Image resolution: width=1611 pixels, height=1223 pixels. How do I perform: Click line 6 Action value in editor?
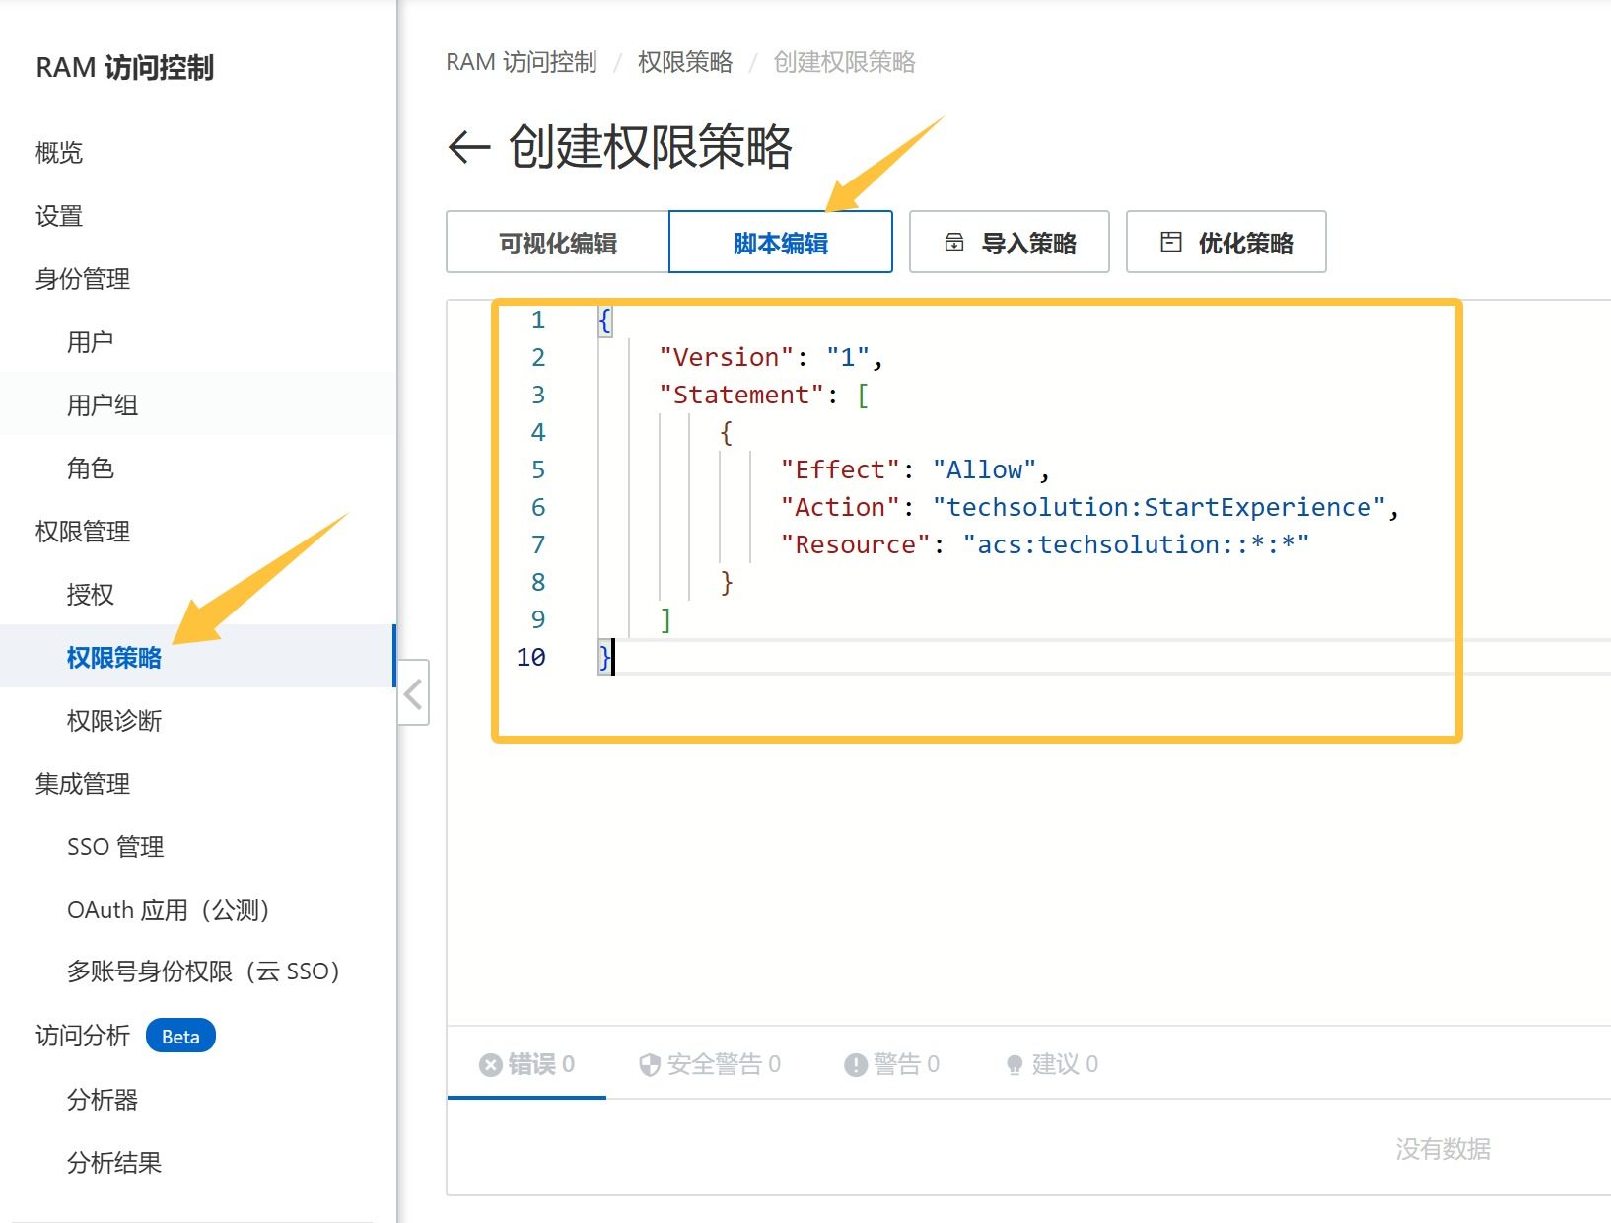pos(1158,507)
